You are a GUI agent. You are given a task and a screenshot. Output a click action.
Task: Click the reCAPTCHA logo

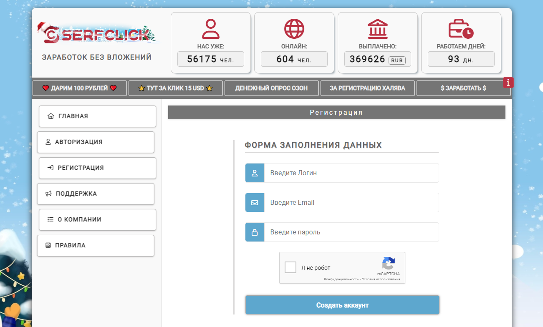click(x=388, y=263)
